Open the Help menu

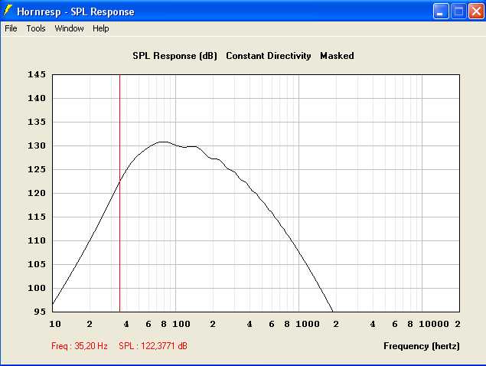click(101, 28)
